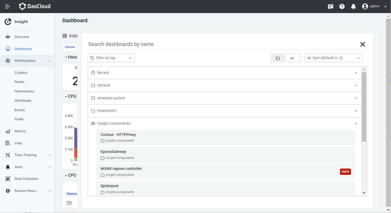Open the NGINX Ingress controller dashboard
Viewport: 391px width, 213px height.
click(121, 169)
